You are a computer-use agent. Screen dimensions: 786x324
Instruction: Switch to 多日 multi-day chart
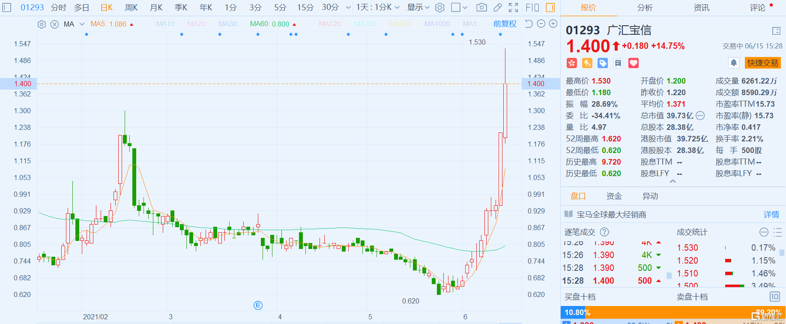[81, 7]
